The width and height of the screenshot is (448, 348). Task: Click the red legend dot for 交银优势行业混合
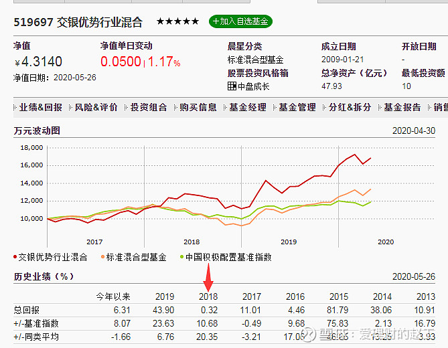(x=15, y=257)
